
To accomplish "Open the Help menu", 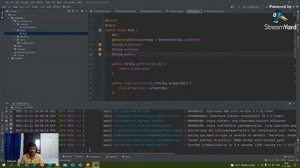I will point(79,2).
